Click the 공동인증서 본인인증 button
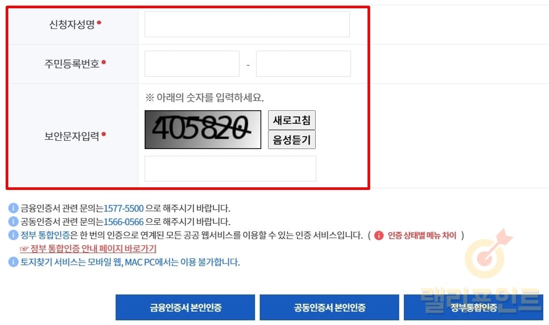549x325 pixels. click(329, 307)
